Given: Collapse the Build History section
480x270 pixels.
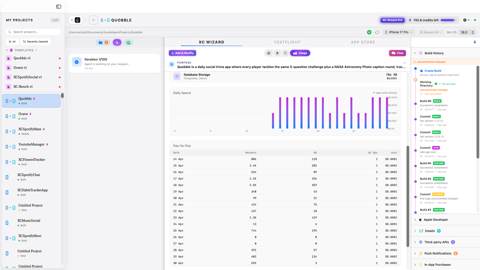Looking at the screenshot, I should 415,53.
